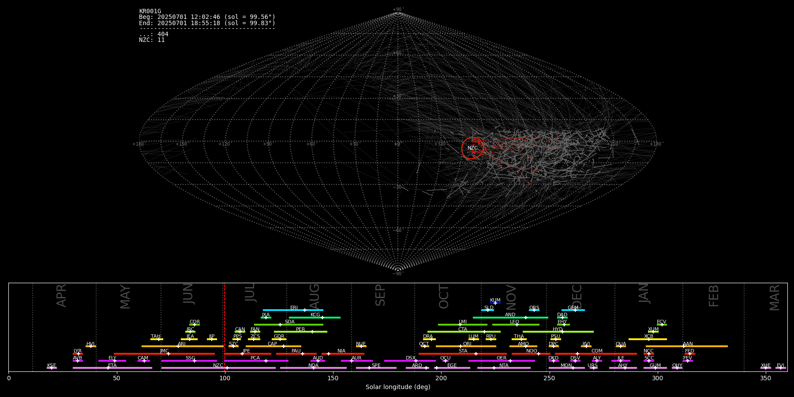
Task: Click the peak marker on the OER bar
Action: coord(510,361)
